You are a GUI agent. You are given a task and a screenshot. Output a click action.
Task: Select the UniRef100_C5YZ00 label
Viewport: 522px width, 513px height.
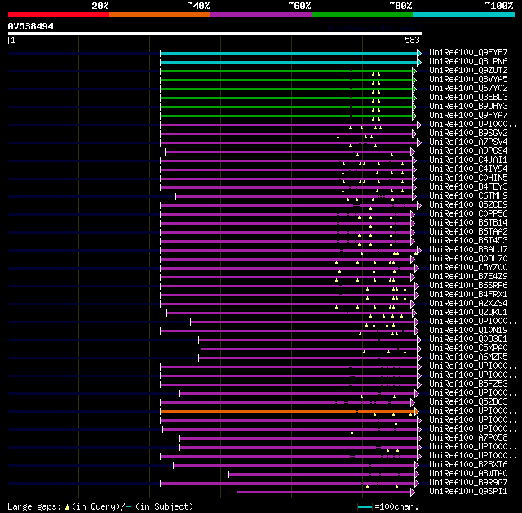(468, 268)
